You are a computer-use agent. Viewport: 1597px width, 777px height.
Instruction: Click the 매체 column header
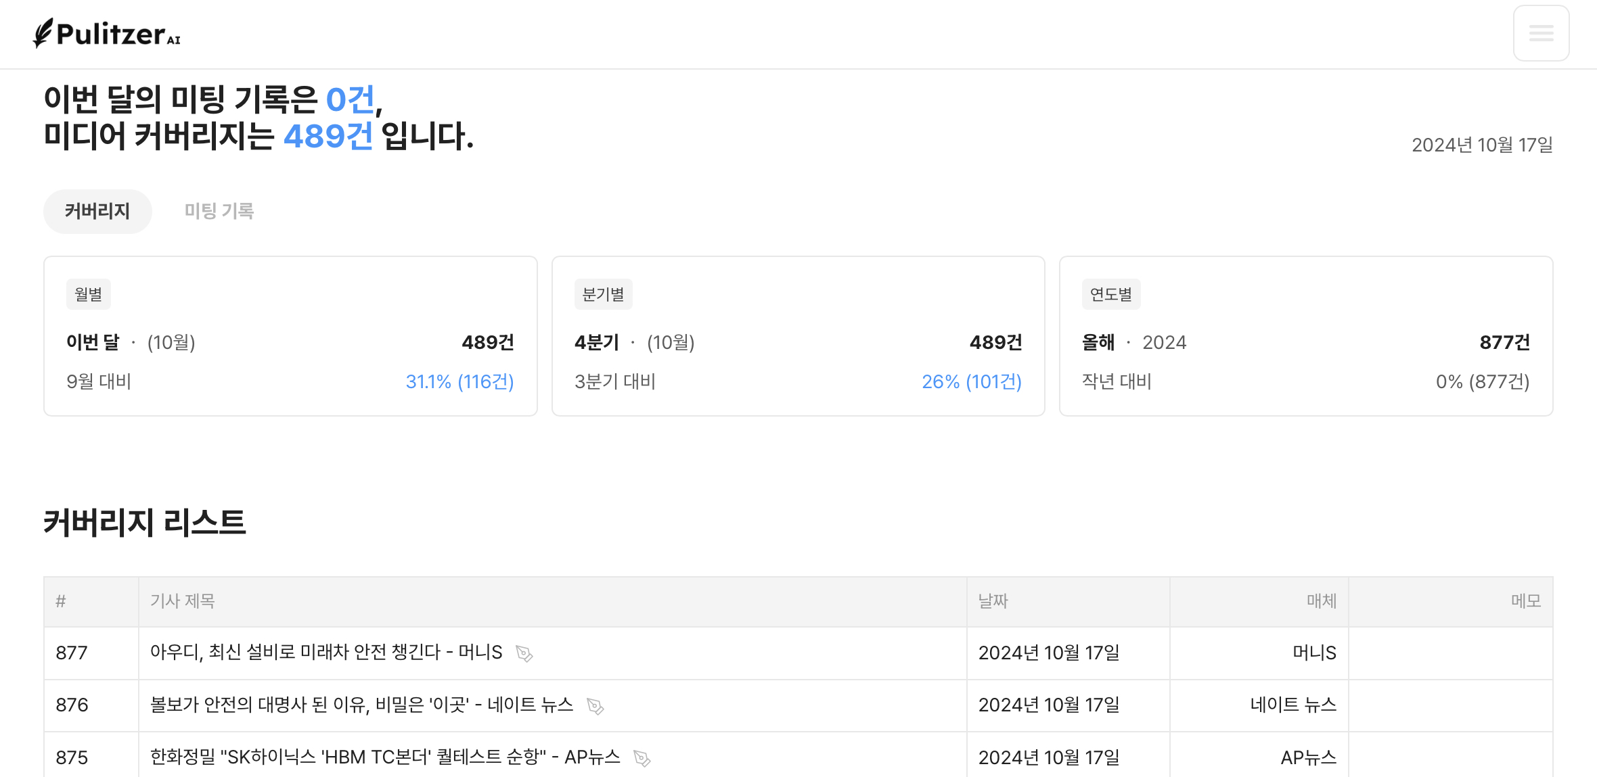click(x=1321, y=601)
